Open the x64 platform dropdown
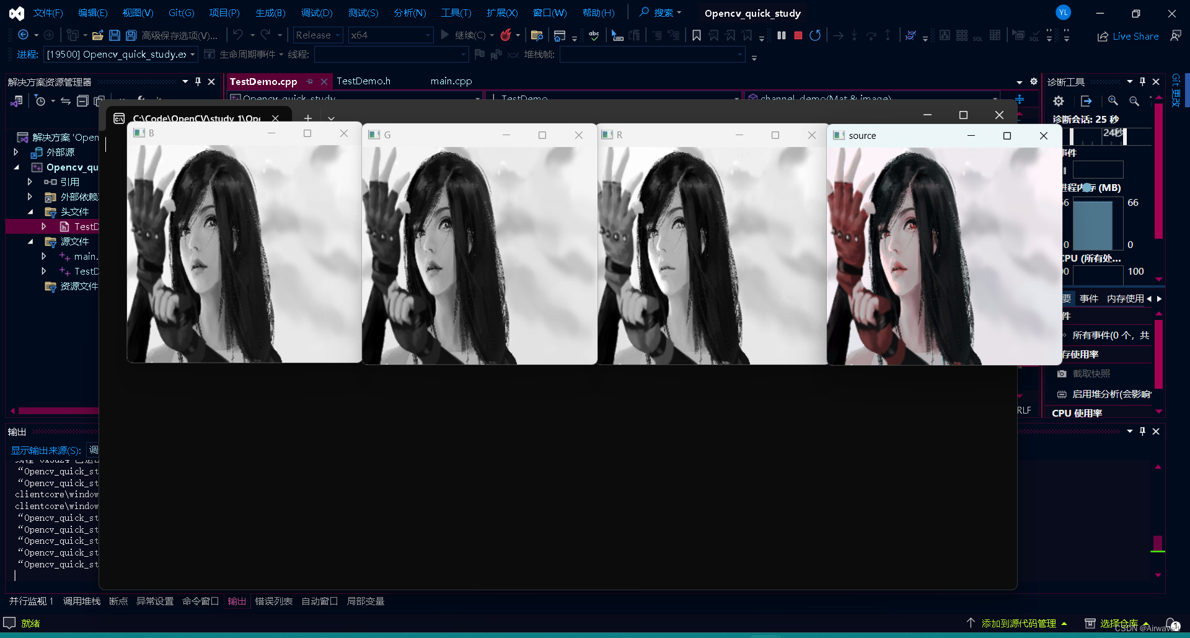The height and width of the screenshot is (638, 1190). 390,35
